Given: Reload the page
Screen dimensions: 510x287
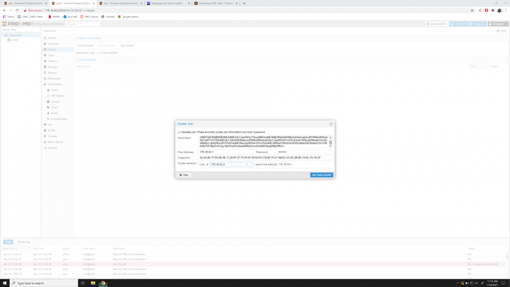Looking at the screenshot, I should coord(17,10).
